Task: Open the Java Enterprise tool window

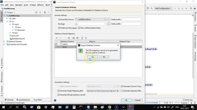Action: click(23, 100)
